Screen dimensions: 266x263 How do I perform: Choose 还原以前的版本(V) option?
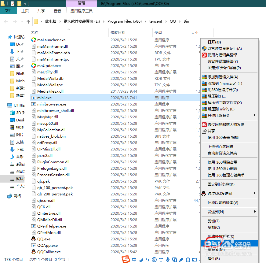pos(230,202)
